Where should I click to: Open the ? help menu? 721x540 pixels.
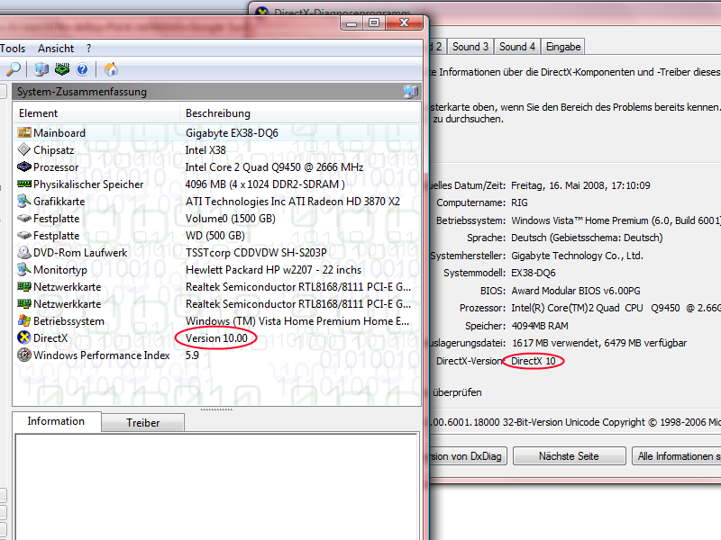[x=88, y=49]
